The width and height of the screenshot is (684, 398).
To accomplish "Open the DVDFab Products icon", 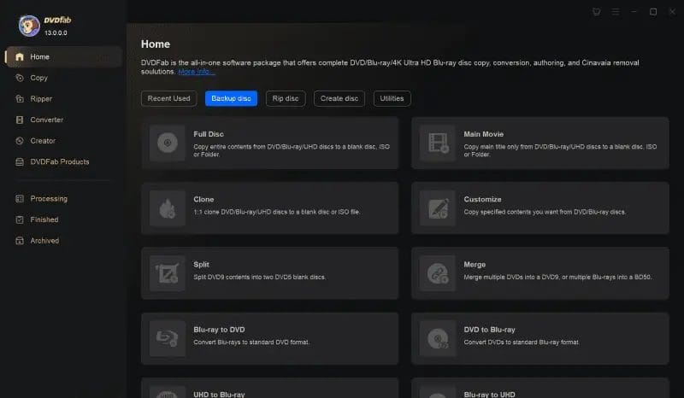I will tap(19, 161).
